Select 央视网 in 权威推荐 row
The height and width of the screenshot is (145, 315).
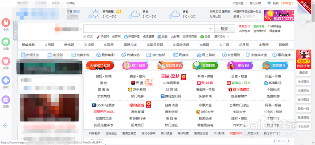89,45
